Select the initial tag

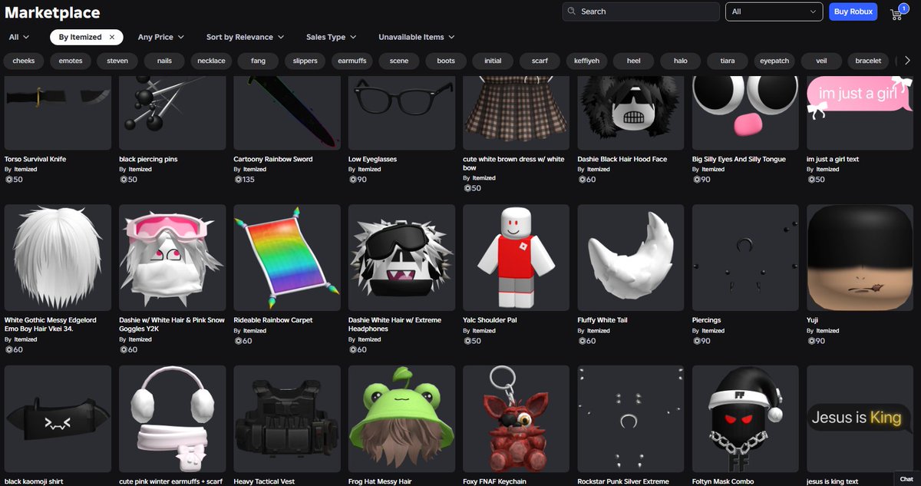(x=493, y=61)
